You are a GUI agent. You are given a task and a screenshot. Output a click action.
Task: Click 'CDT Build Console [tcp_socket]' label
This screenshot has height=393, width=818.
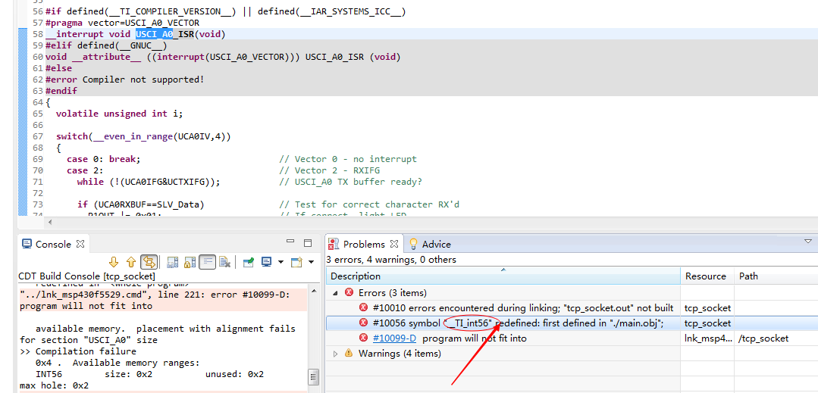(86, 276)
